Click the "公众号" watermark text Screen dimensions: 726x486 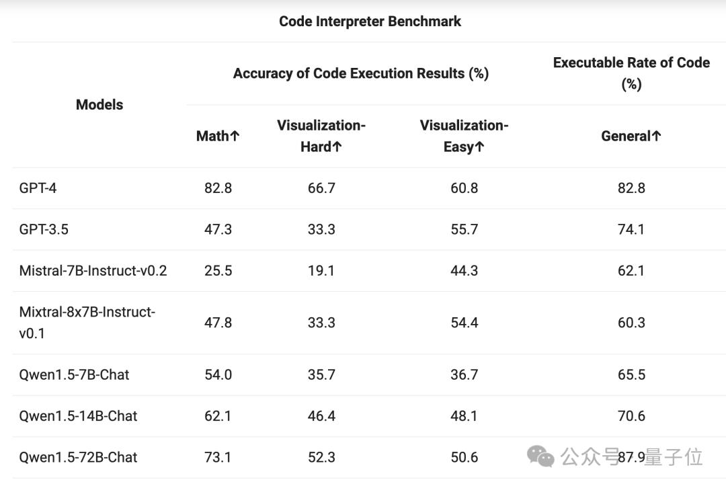pos(589,457)
